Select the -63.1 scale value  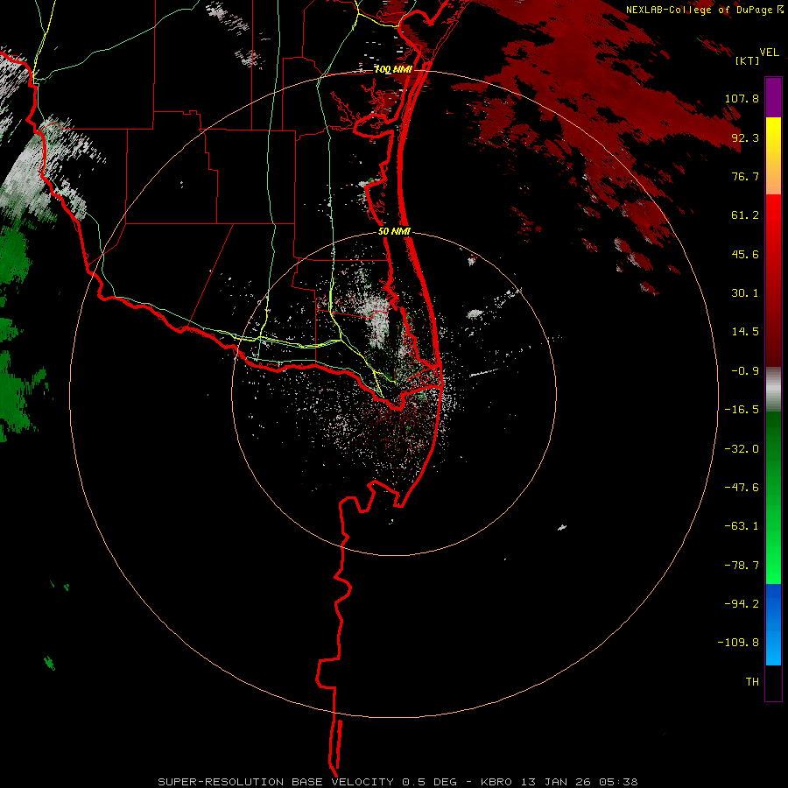tap(742, 526)
